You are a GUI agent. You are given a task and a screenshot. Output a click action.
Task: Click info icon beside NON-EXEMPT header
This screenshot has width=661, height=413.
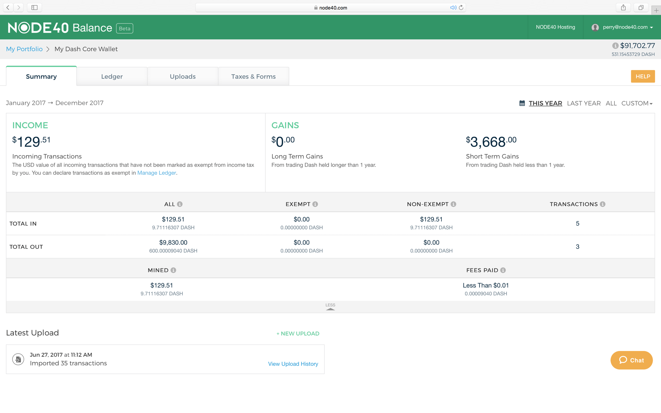point(453,204)
